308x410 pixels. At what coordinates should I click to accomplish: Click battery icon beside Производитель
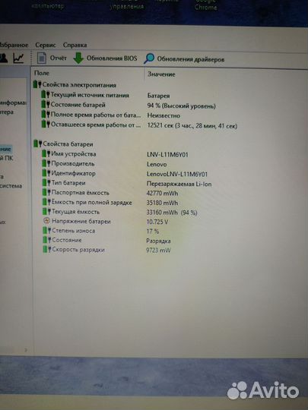pyautogui.click(x=46, y=163)
